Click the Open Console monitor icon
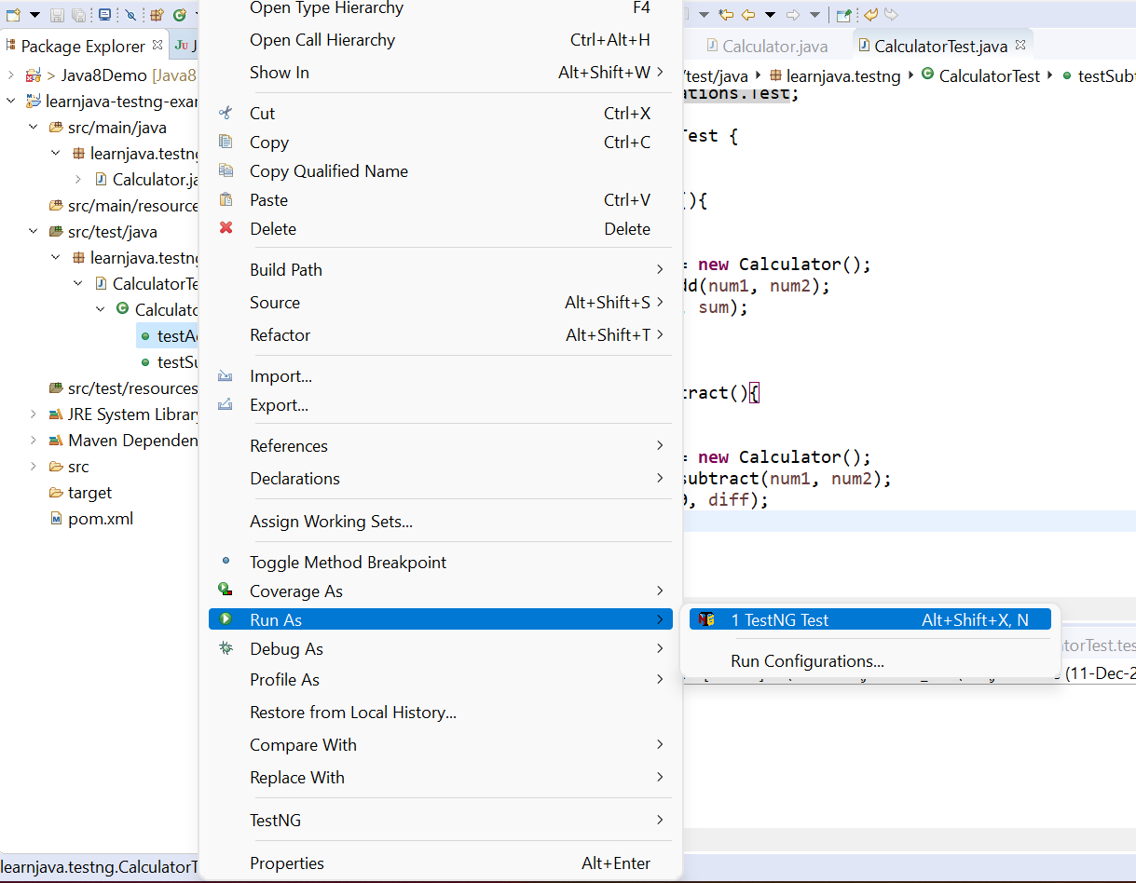This screenshot has height=883, width=1136. coord(104,15)
